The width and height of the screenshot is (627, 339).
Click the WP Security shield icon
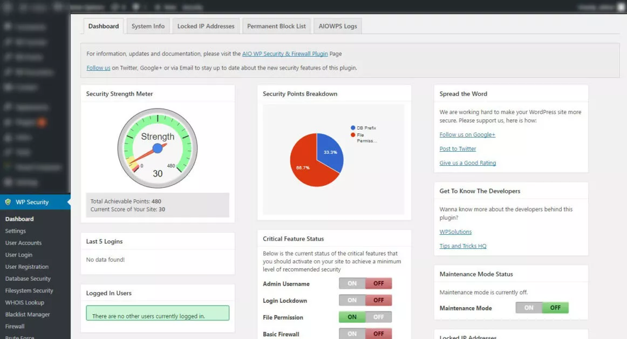[x=8, y=202]
